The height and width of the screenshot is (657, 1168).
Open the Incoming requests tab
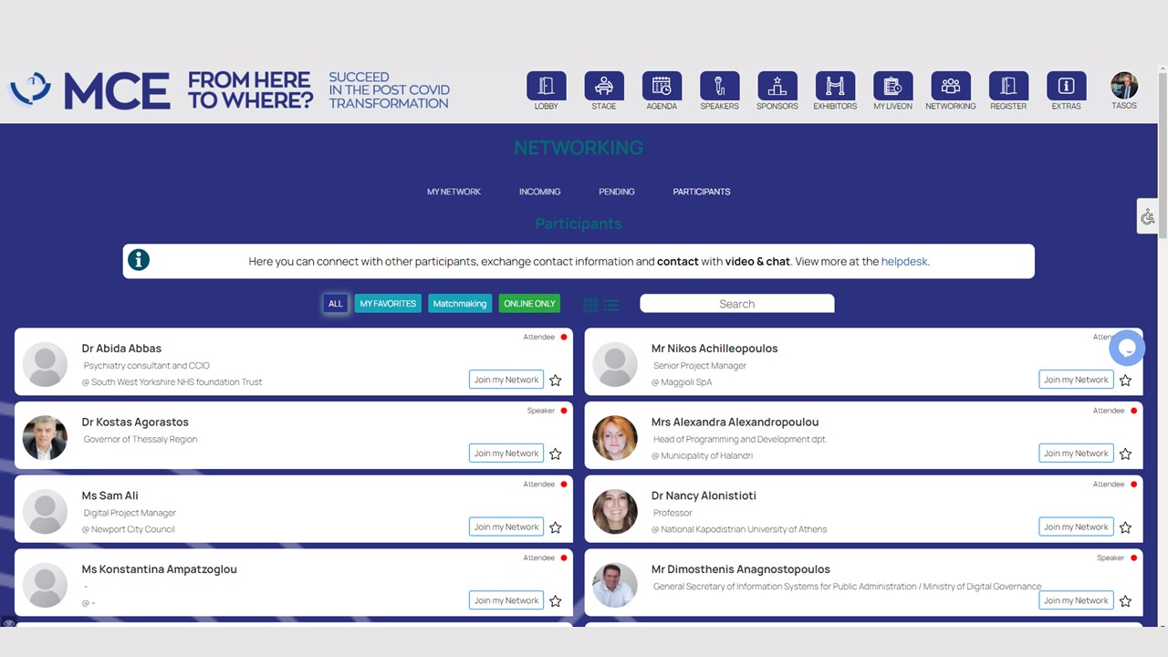point(539,192)
